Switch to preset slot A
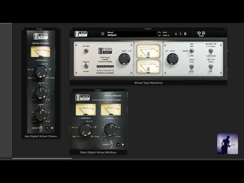The image size is (244, 183). click(x=176, y=34)
